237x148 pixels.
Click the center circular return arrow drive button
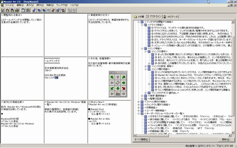click(118, 83)
